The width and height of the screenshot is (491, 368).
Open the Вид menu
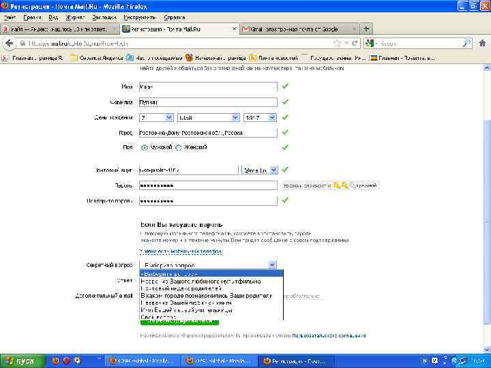(x=53, y=18)
